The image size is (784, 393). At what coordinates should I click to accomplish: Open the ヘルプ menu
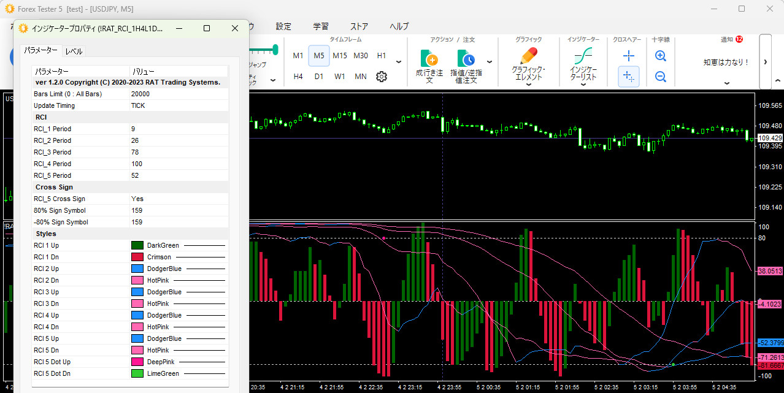[399, 26]
